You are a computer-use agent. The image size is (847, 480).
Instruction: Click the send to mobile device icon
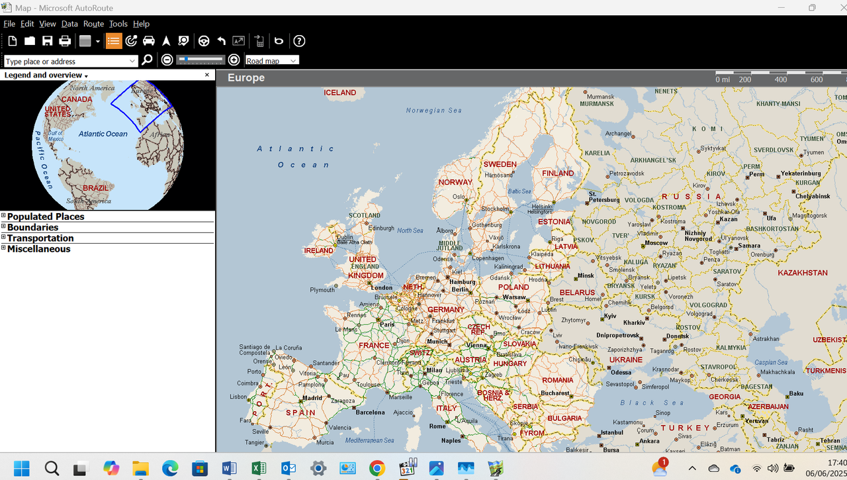[259, 41]
